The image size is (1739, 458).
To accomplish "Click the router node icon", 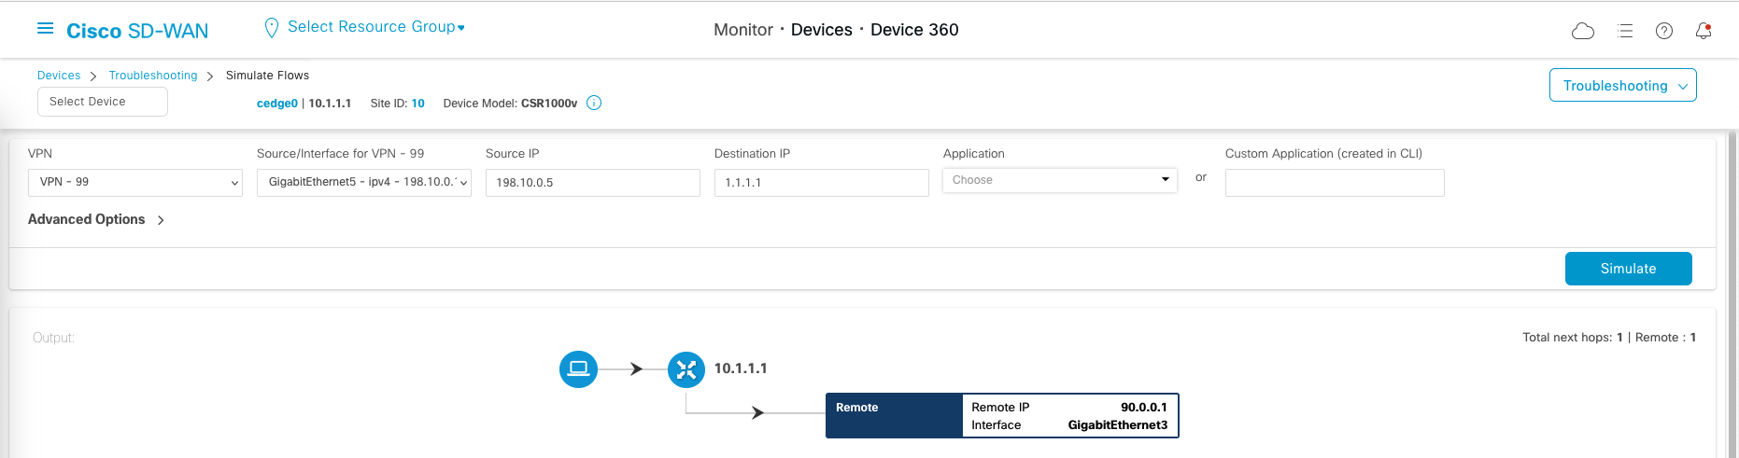I will tap(686, 369).
